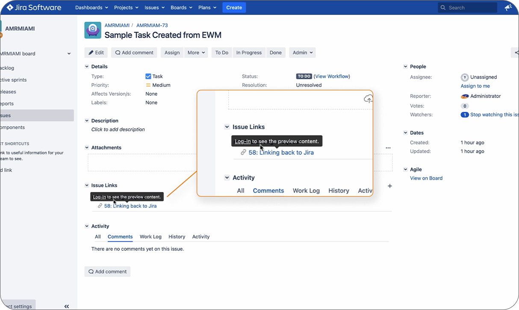Click to add description text
This screenshot has height=310, width=519.
tap(118, 130)
